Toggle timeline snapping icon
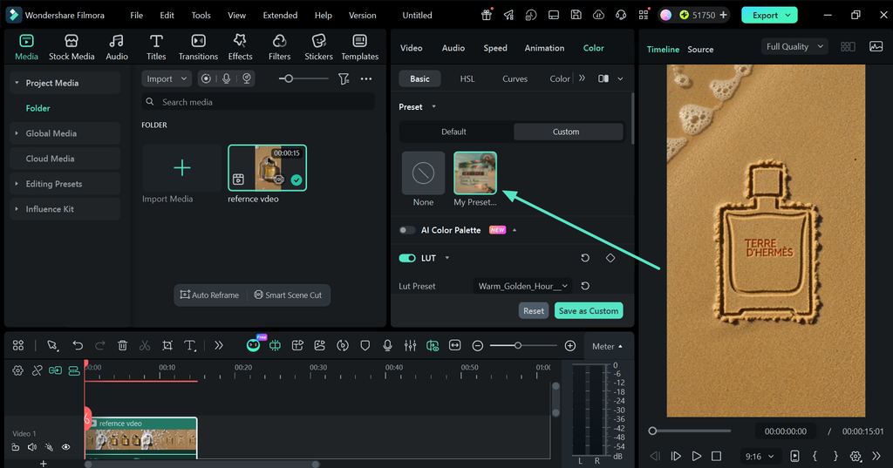893x468 pixels. (74, 370)
